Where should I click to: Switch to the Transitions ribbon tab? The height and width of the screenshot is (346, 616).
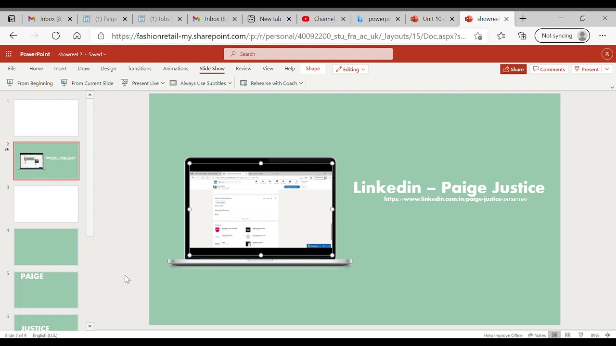click(x=140, y=69)
